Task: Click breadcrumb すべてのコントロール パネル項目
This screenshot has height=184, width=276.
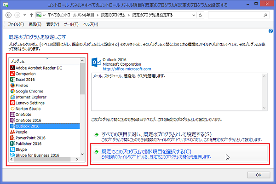Action: click(71, 15)
